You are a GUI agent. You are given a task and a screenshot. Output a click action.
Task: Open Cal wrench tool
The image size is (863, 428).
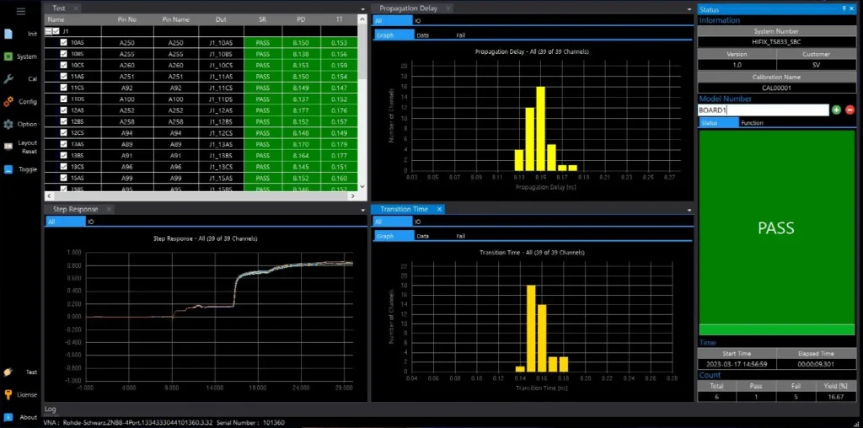tap(8, 79)
